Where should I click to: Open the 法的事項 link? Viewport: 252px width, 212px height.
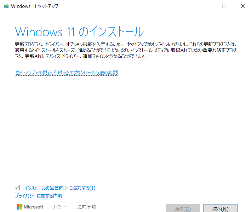[x=86, y=207]
